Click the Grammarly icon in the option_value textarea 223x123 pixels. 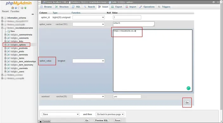pos(188,88)
